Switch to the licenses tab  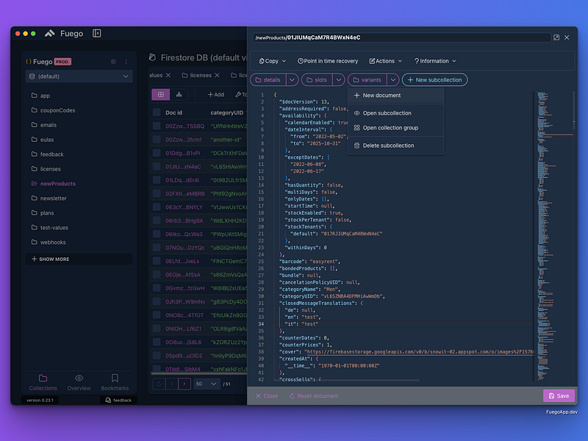coord(197,76)
